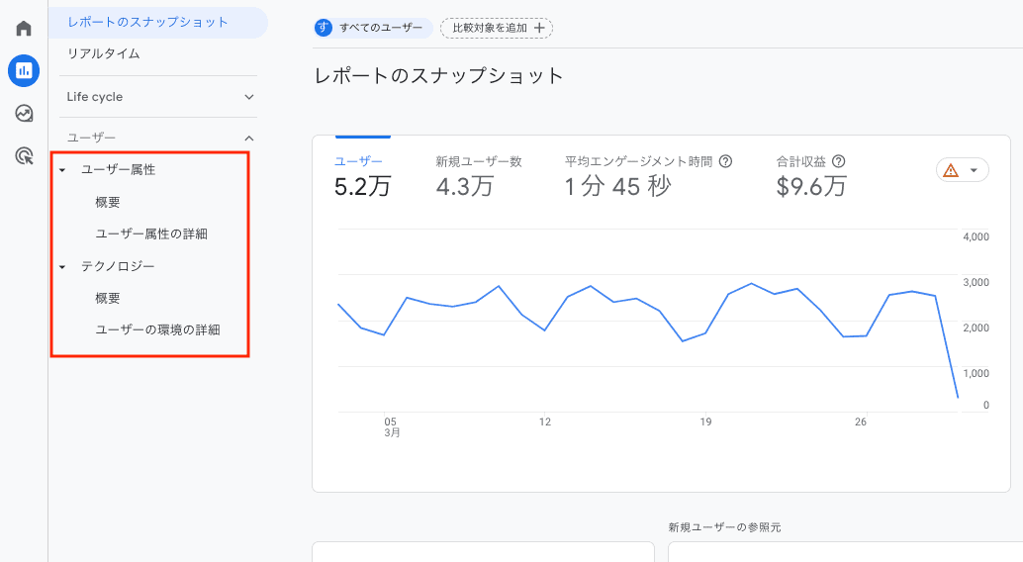Expand the Life cycle section
The image size is (1023, 562).
tap(158, 97)
